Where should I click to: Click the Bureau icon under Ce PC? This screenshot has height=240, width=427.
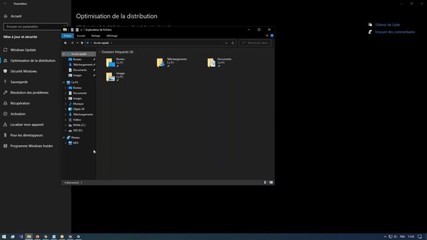(70, 88)
